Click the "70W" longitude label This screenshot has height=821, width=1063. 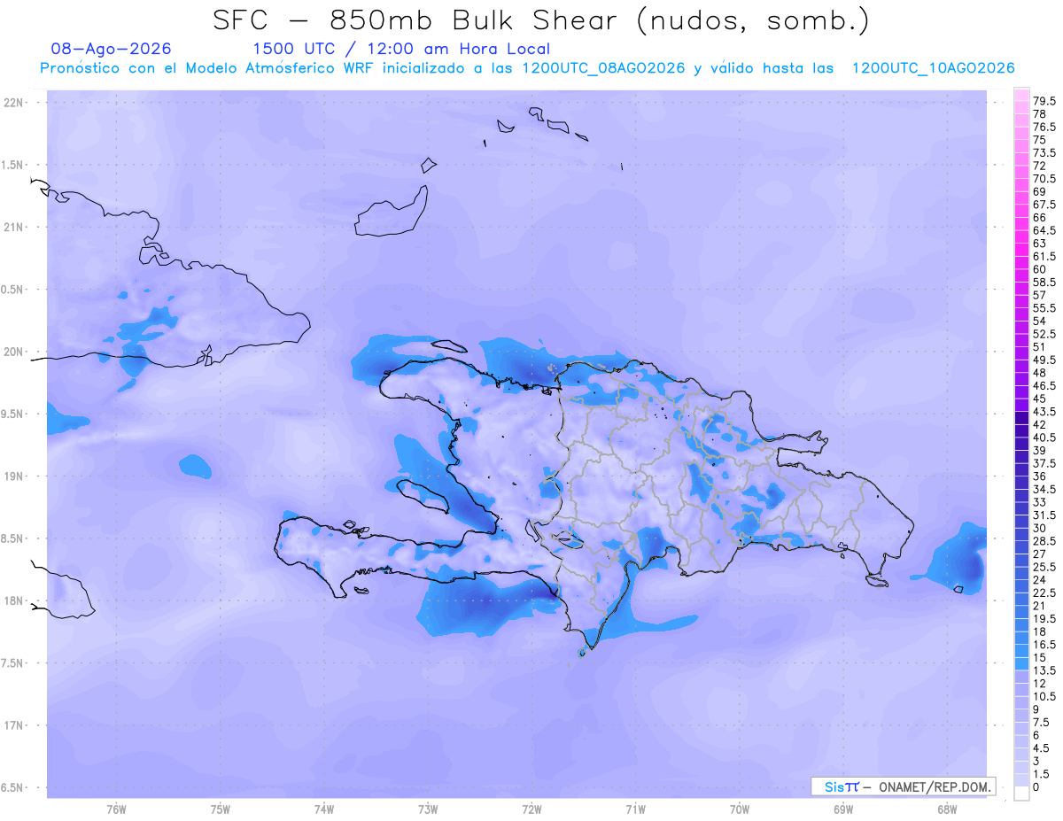click(740, 809)
